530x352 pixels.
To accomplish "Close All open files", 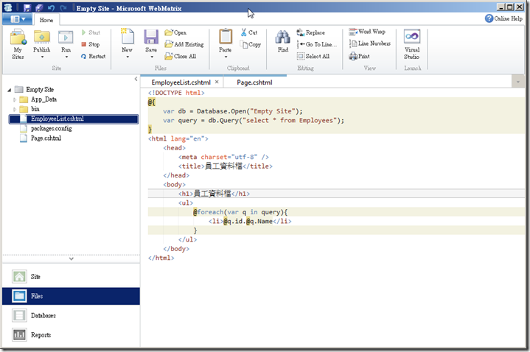I will [x=181, y=56].
